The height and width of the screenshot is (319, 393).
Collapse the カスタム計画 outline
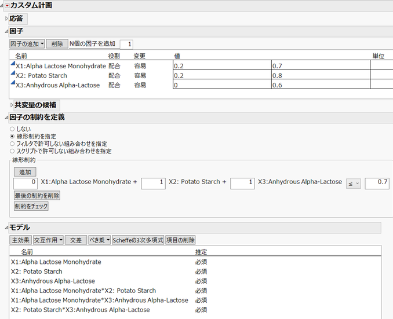tap(2, 6)
